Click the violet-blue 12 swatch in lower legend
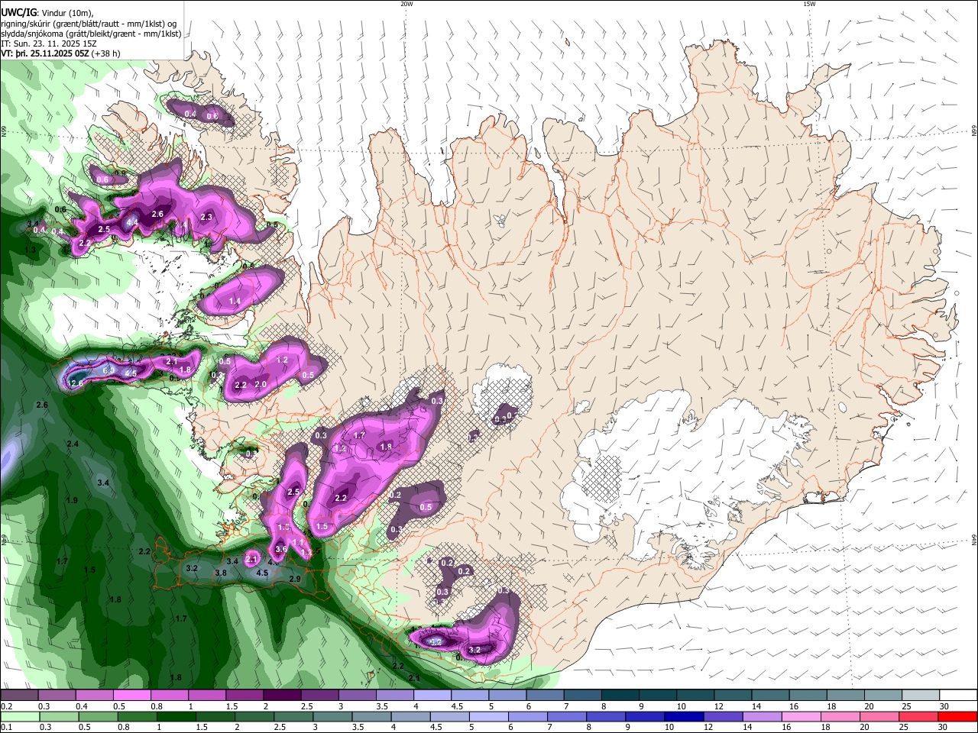Viewport: 978px width, 733px height. (721, 717)
